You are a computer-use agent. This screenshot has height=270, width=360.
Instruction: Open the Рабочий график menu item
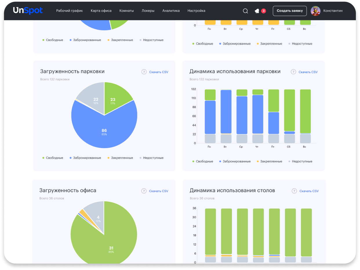click(70, 11)
